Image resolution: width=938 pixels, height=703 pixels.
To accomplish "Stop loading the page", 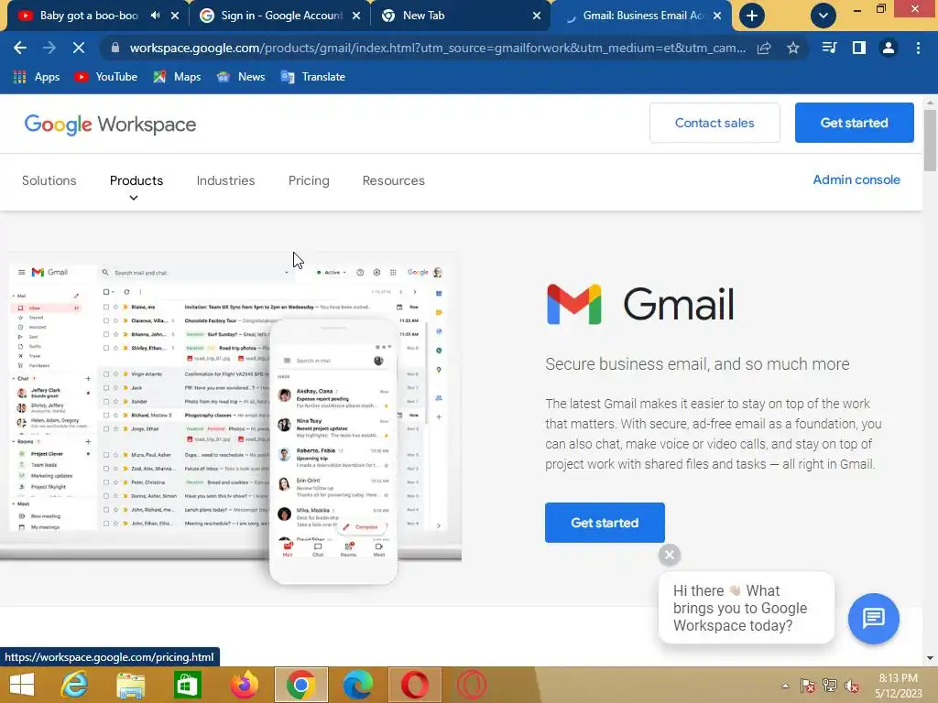I will tap(79, 48).
